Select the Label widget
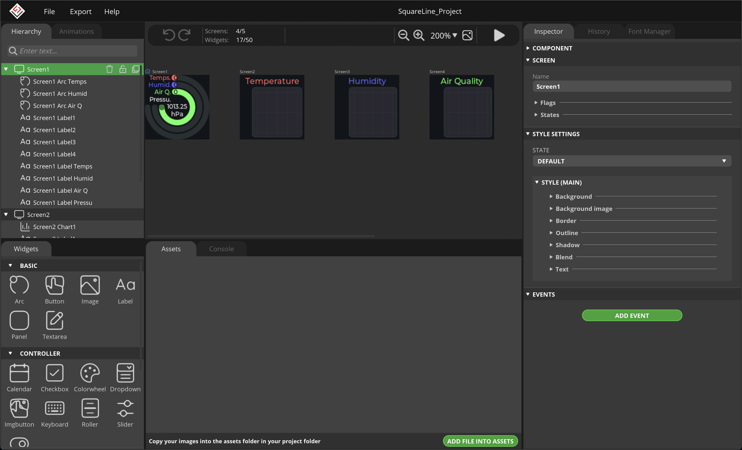This screenshot has width=742, height=450. point(125,289)
